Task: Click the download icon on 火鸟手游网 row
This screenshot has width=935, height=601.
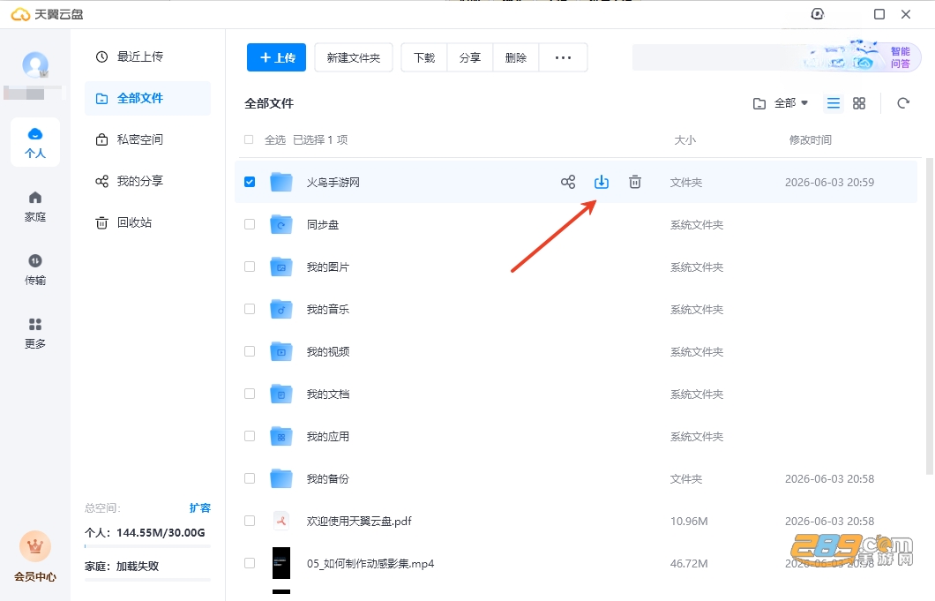Action: coord(601,182)
